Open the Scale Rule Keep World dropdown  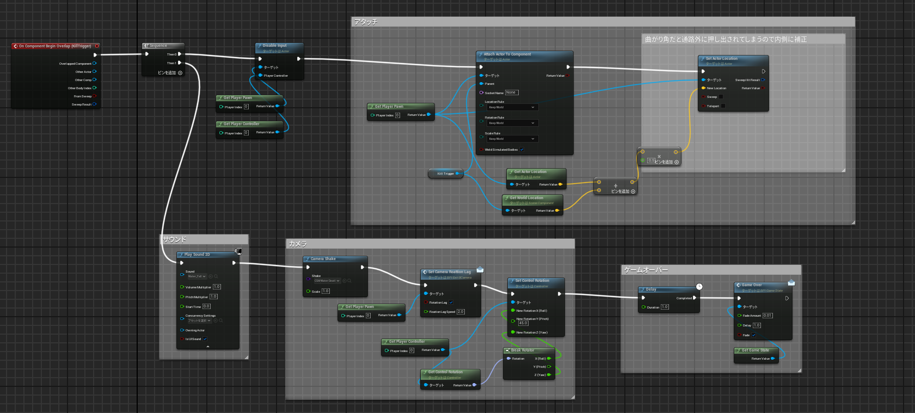512,139
